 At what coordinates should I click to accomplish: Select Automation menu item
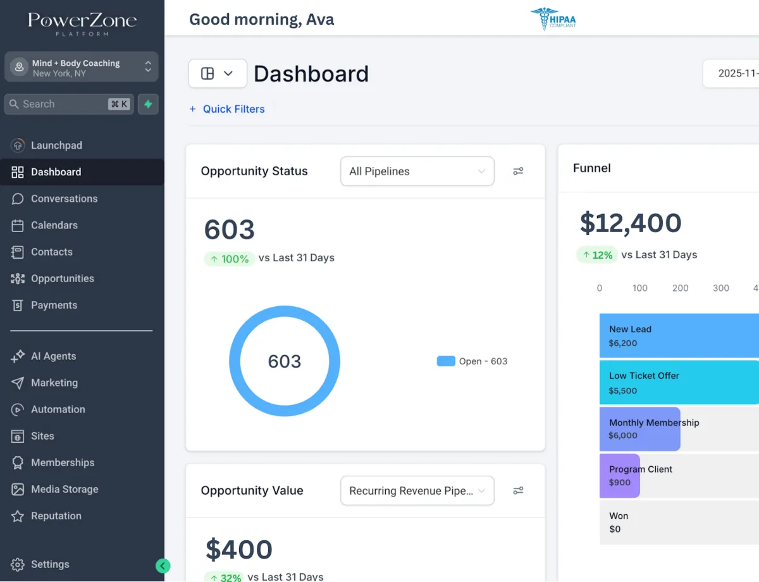(x=82, y=409)
